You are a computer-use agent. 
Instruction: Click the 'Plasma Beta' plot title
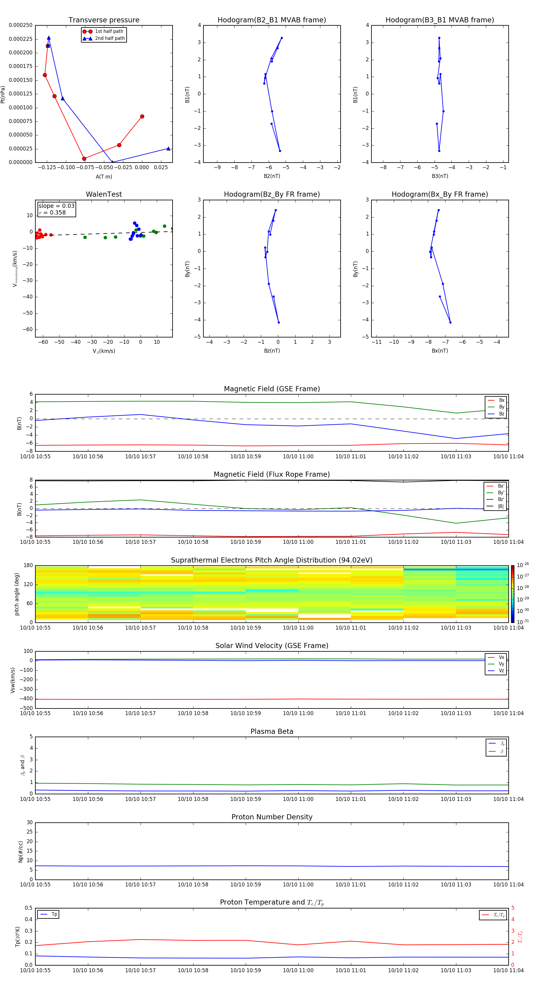click(272, 731)
